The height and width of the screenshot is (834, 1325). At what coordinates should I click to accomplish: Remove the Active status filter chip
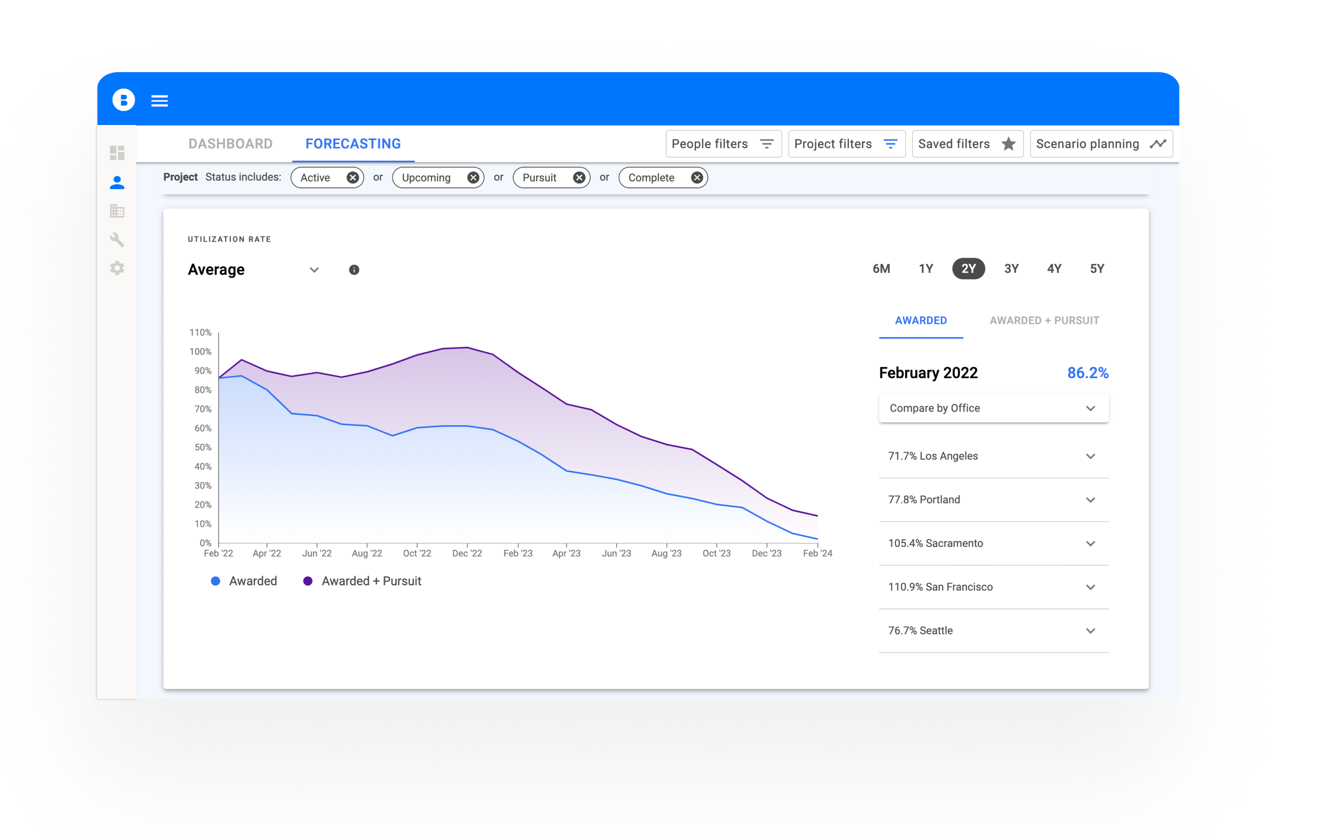coord(353,178)
